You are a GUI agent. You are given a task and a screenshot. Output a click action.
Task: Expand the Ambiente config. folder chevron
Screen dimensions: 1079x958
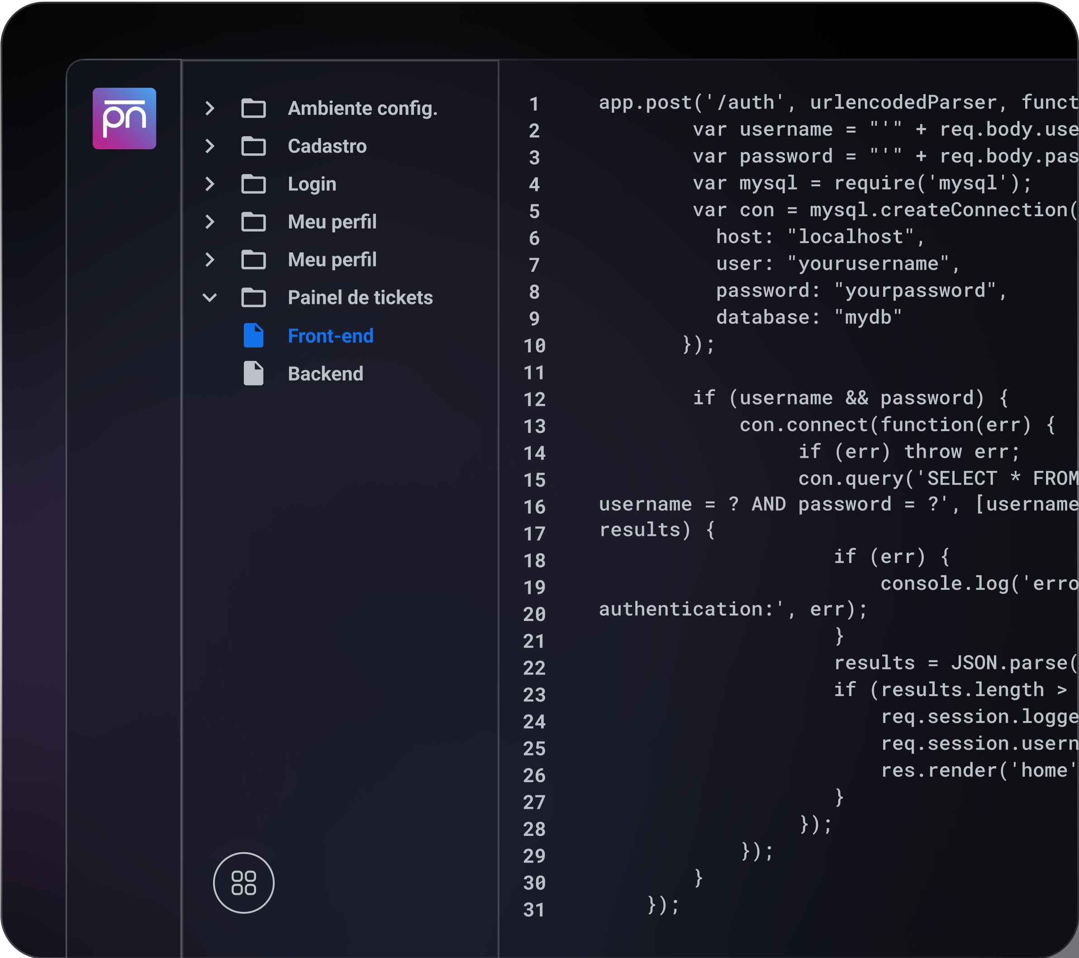[x=209, y=108]
